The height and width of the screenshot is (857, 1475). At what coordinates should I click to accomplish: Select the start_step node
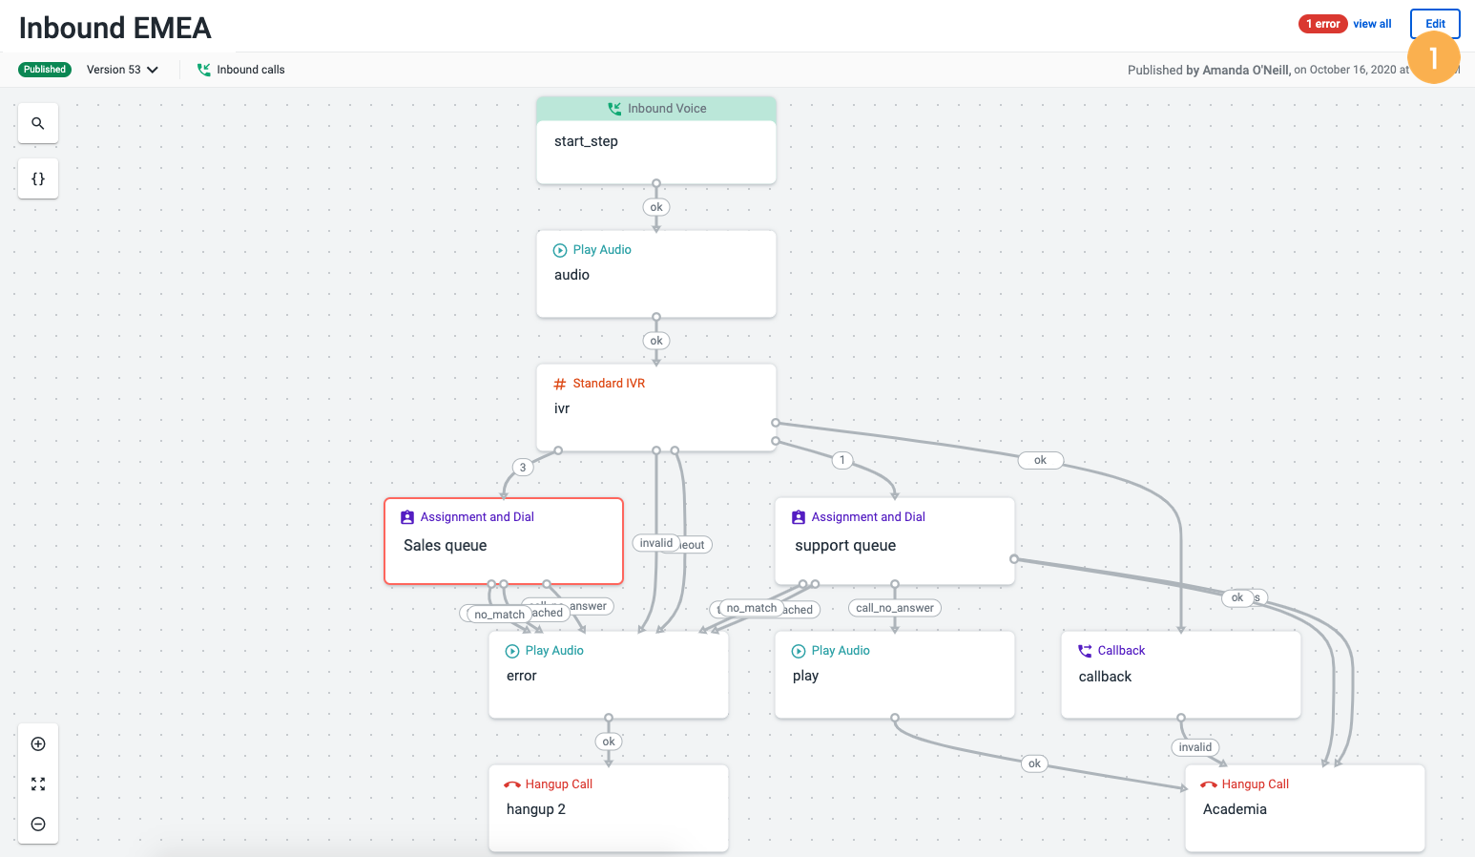tap(656, 140)
